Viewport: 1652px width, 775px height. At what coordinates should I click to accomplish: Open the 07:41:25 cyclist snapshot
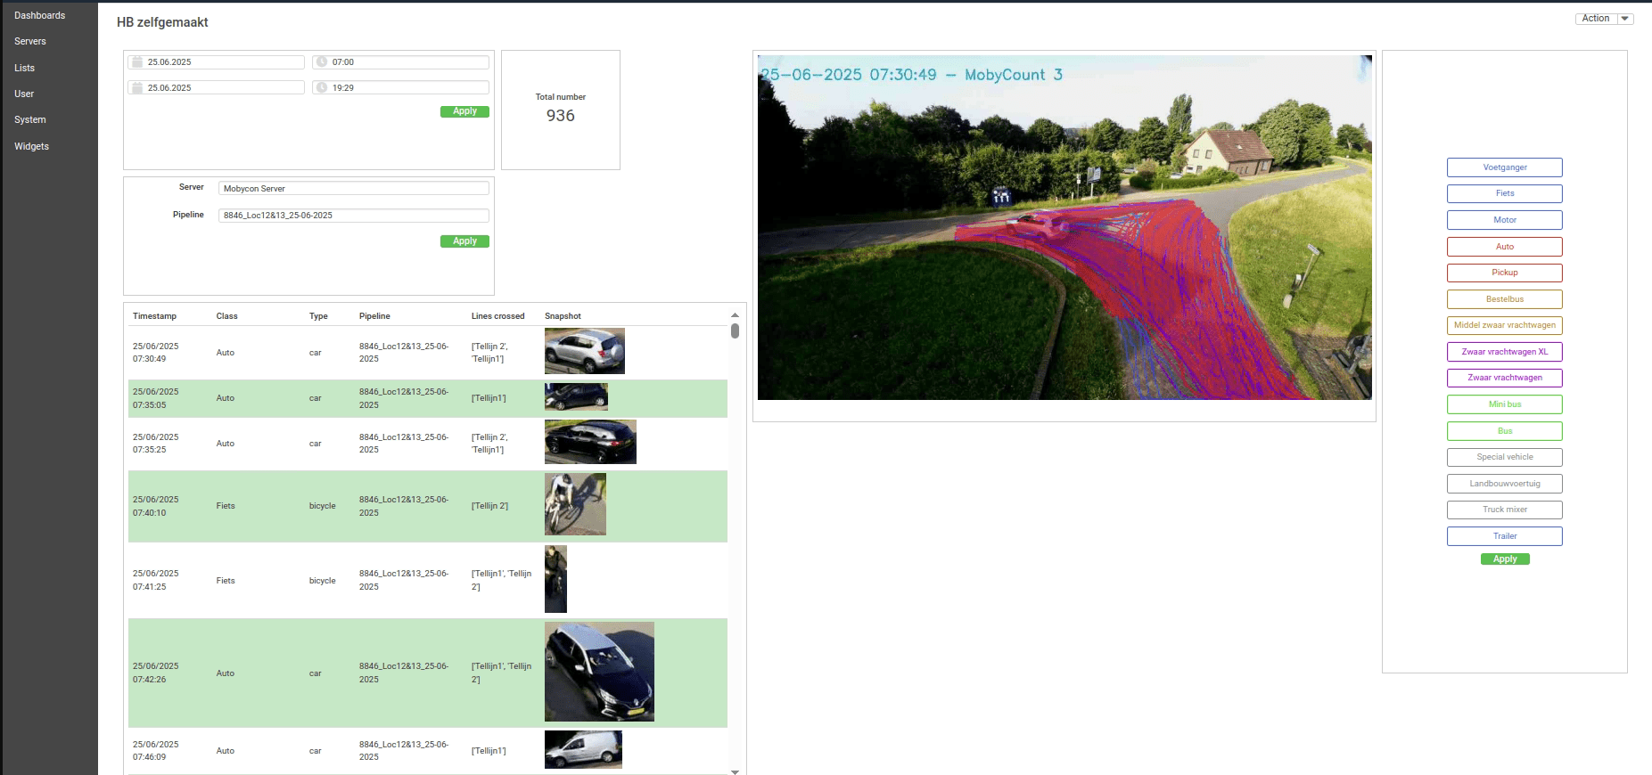pyautogui.click(x=555, y=579)
